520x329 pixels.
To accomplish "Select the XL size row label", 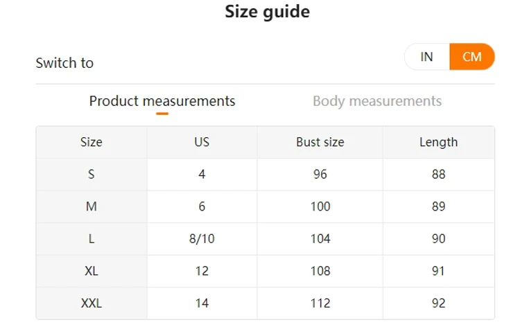I will tap(92, 271).
